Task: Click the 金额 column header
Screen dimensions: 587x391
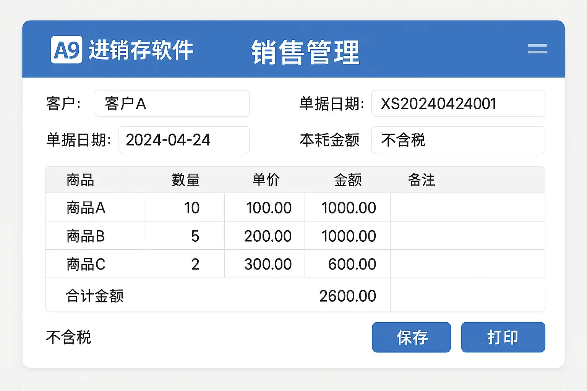Action: (347, 180)
